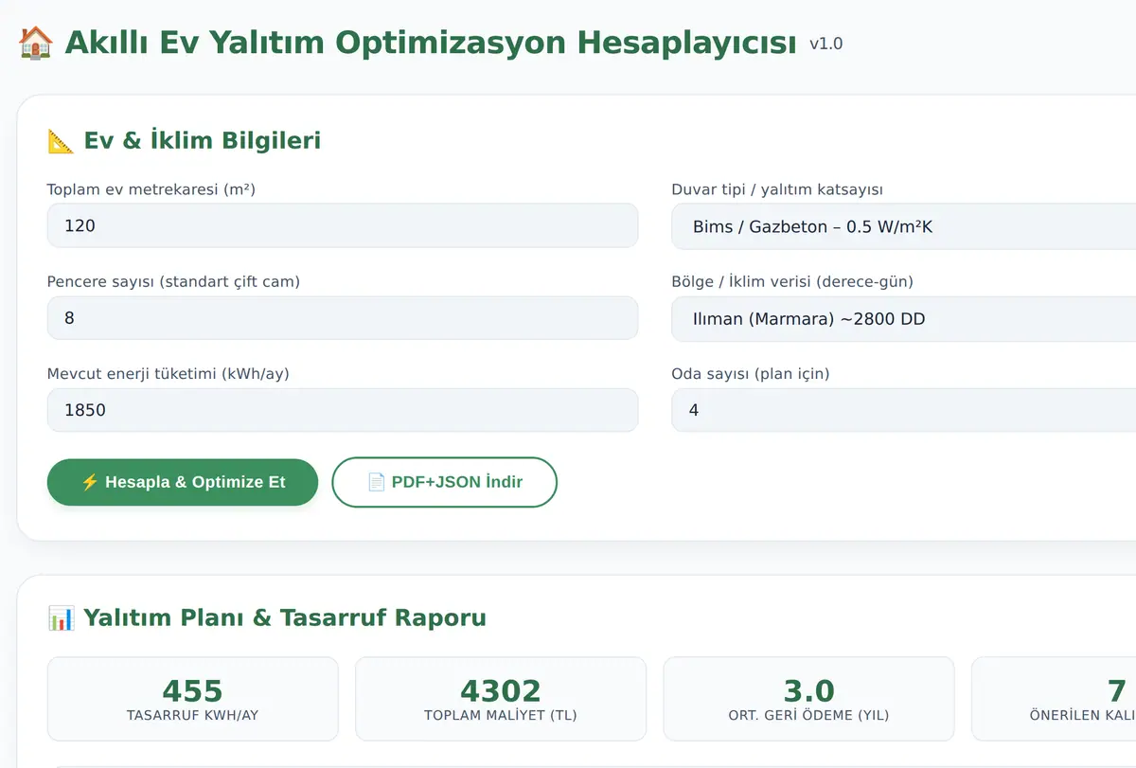Click the chart icon beside Yalıtım Planı heading
The height and width of the screenshot is (768, 1136).
tap(61, 618)
